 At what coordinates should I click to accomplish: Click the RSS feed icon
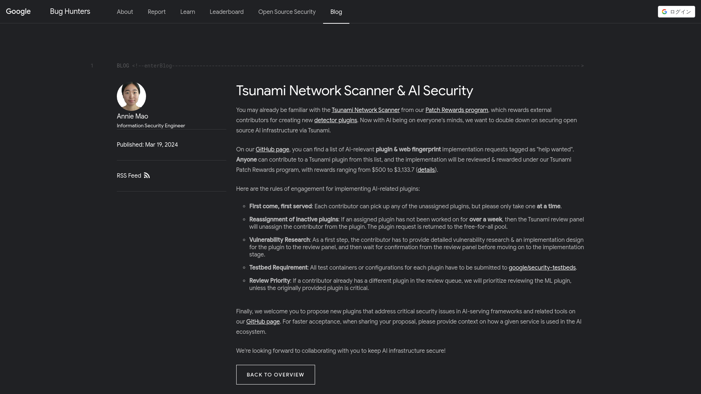[x=147, y=175]
